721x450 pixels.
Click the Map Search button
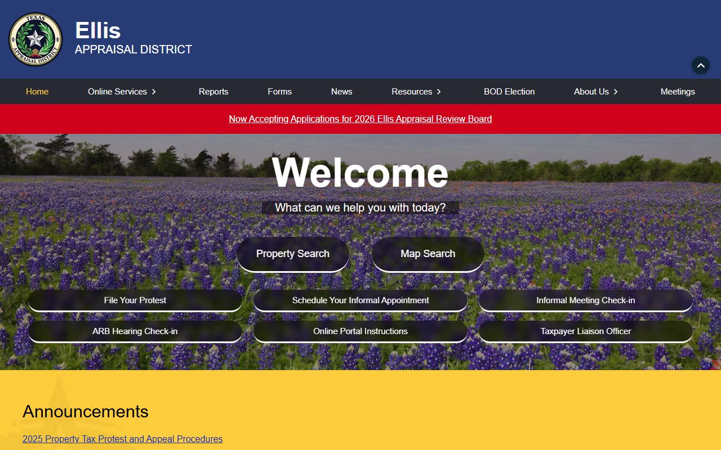click(x=428, y=254)
